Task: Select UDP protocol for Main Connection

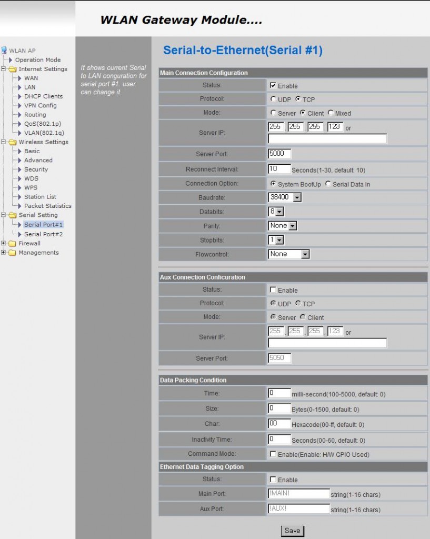Action: pos(273,99)
